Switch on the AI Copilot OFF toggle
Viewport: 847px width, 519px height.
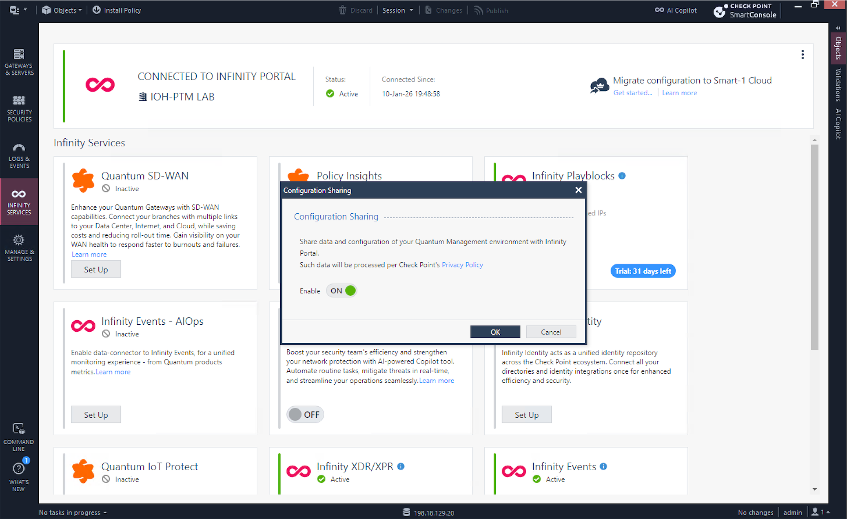(x=305, y=415)
